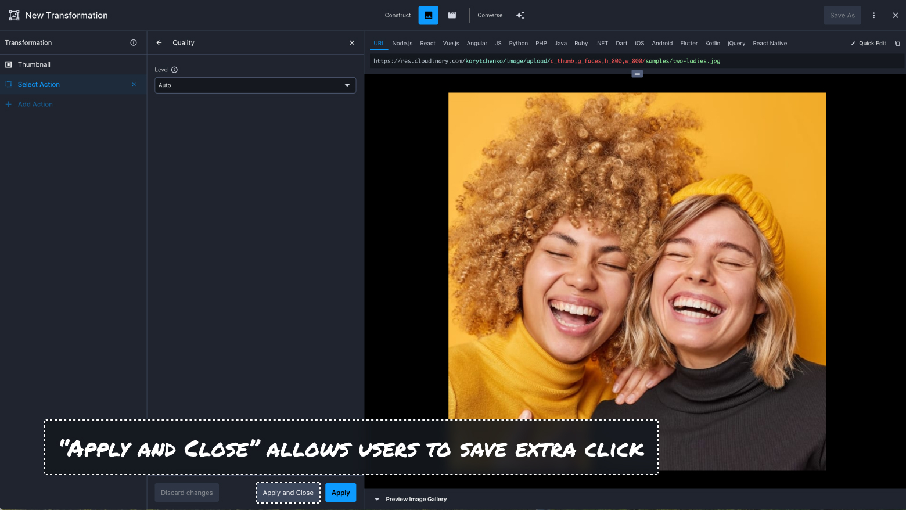
Task: Switch to video transformation mode
Action: (x=452, y=15)
